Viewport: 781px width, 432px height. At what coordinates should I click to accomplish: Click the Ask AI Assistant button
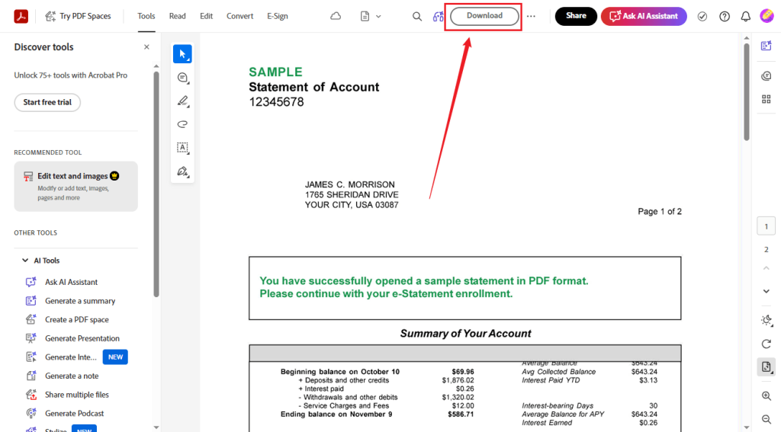pyautogui.click(x=644, y=16)
